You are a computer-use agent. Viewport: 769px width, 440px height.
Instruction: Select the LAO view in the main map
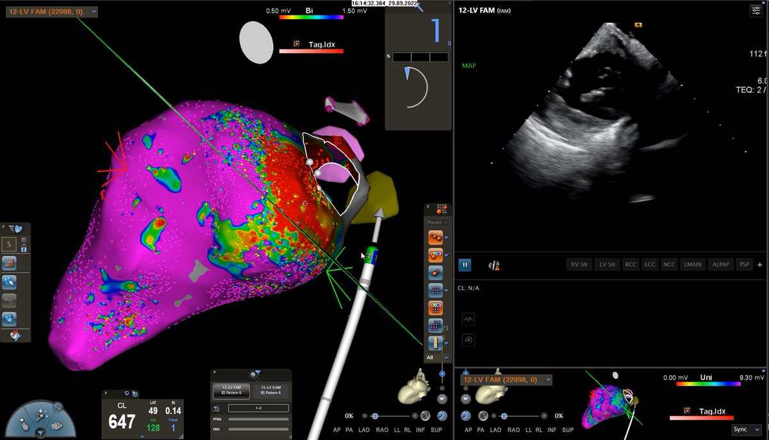[x=364, y=430]
